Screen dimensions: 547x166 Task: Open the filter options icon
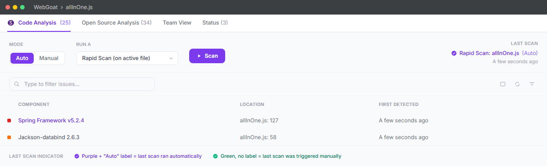point(532,84)
